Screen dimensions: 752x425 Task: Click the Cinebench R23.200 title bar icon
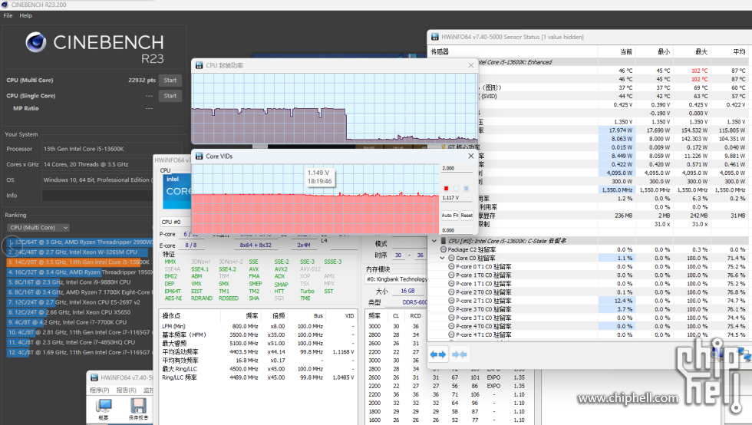pos(5,5)
